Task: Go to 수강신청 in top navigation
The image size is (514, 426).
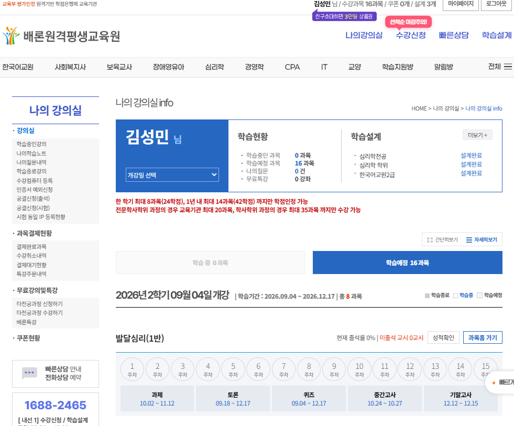Action: point(411,35)
